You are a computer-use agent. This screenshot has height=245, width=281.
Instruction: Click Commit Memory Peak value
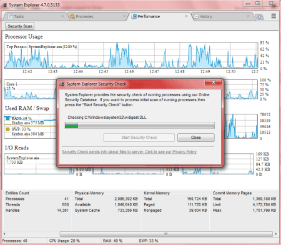coord(264,211)
